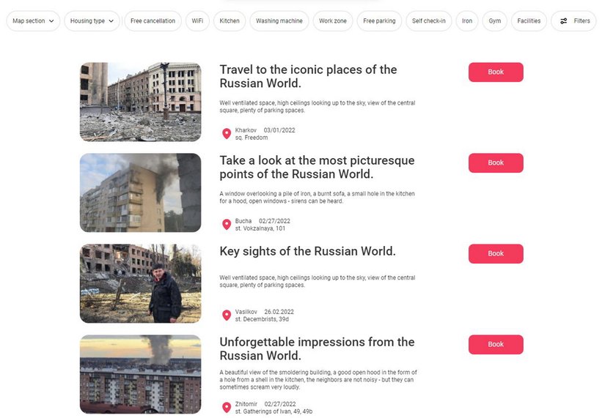Open the Vasilkov listing photo

click(x=140, y=283)
